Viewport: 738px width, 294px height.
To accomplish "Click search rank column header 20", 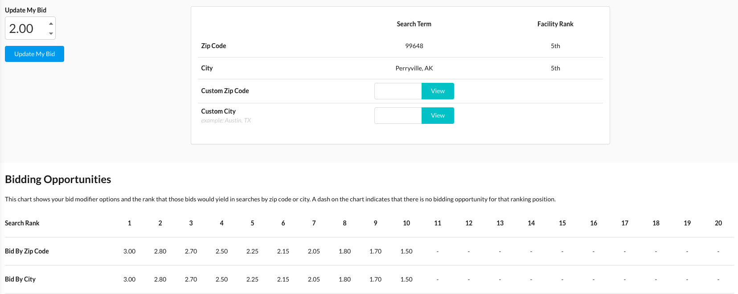I will [x=718, y=223].
